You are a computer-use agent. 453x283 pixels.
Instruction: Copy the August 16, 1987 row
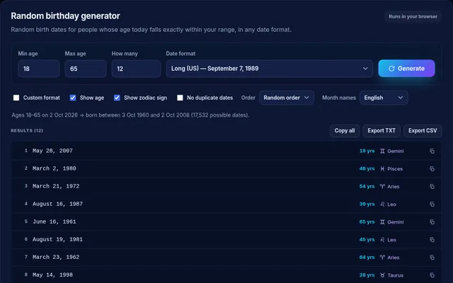pos(432,204)
